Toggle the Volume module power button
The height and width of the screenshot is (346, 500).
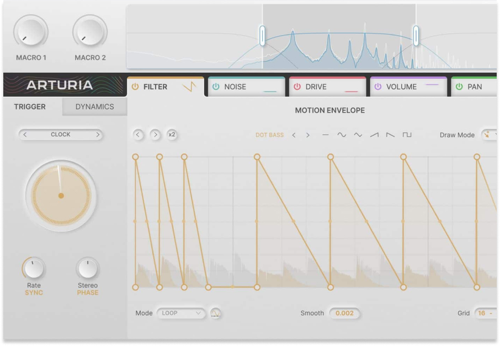point(378,87)
